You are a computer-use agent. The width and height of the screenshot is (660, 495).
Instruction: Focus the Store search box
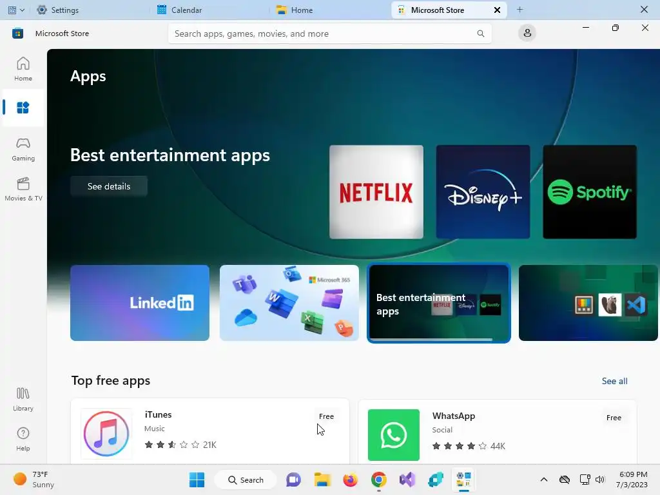coord(329,34)
